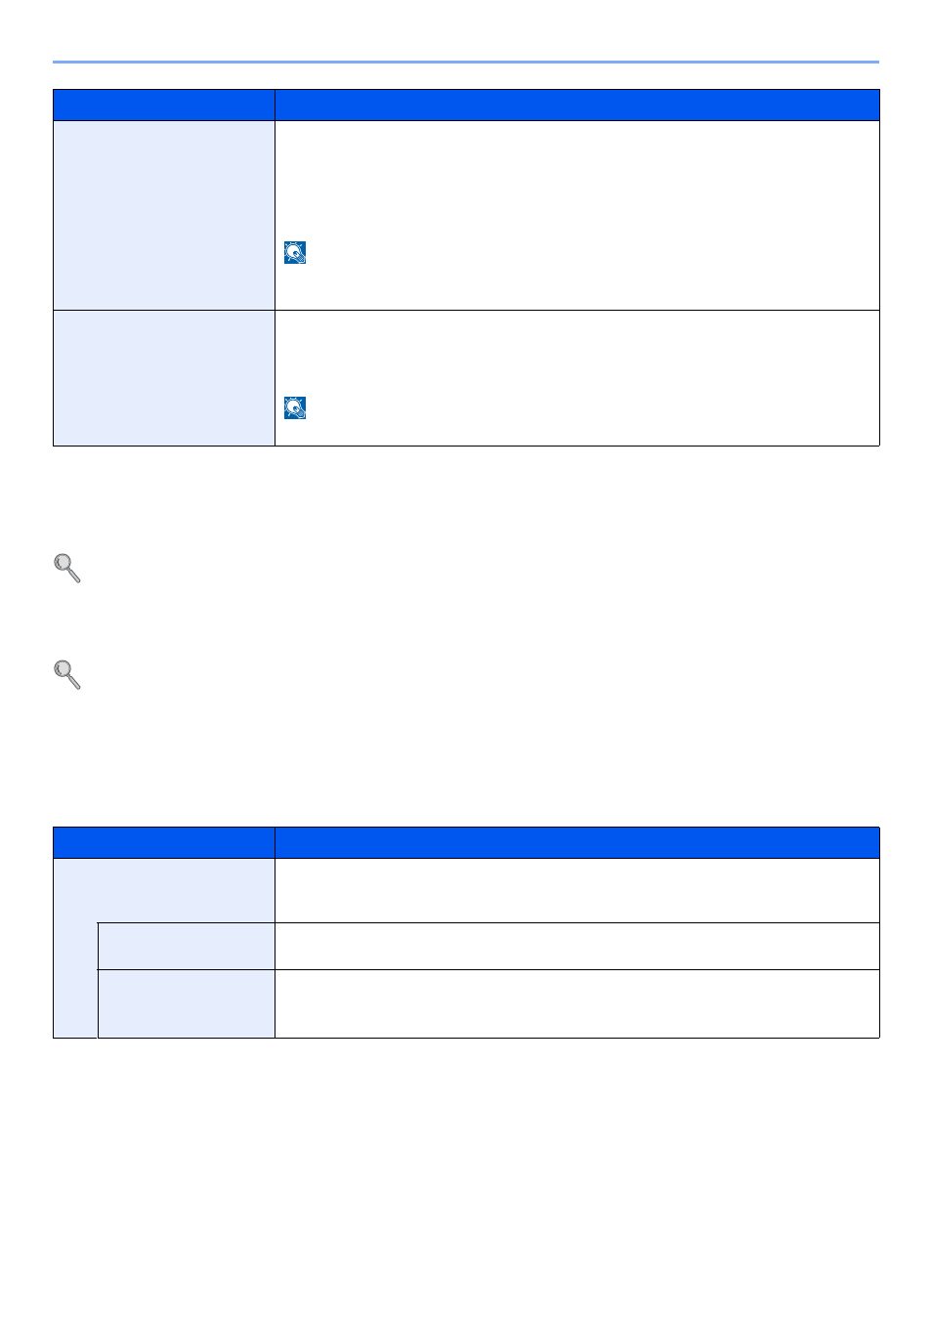Click the narrow light-blue indent strip in the lower table
Viewport: 932px width, 1319px height.
(75, 980)
